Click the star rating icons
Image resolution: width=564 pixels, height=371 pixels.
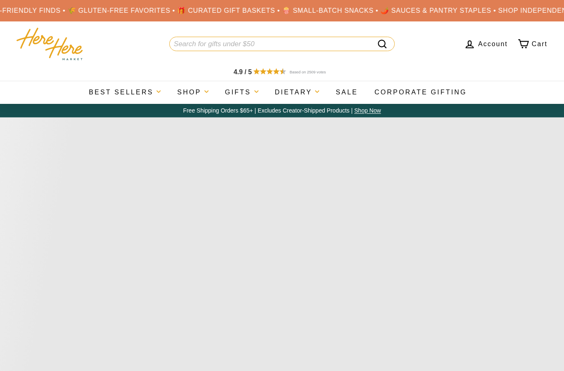click(x=270, y=72)
